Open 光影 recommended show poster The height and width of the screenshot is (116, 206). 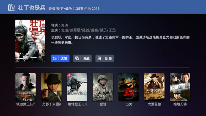point(51,87)
